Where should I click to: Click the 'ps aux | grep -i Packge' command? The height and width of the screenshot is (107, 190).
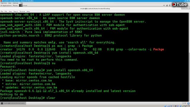click(72, 46)
